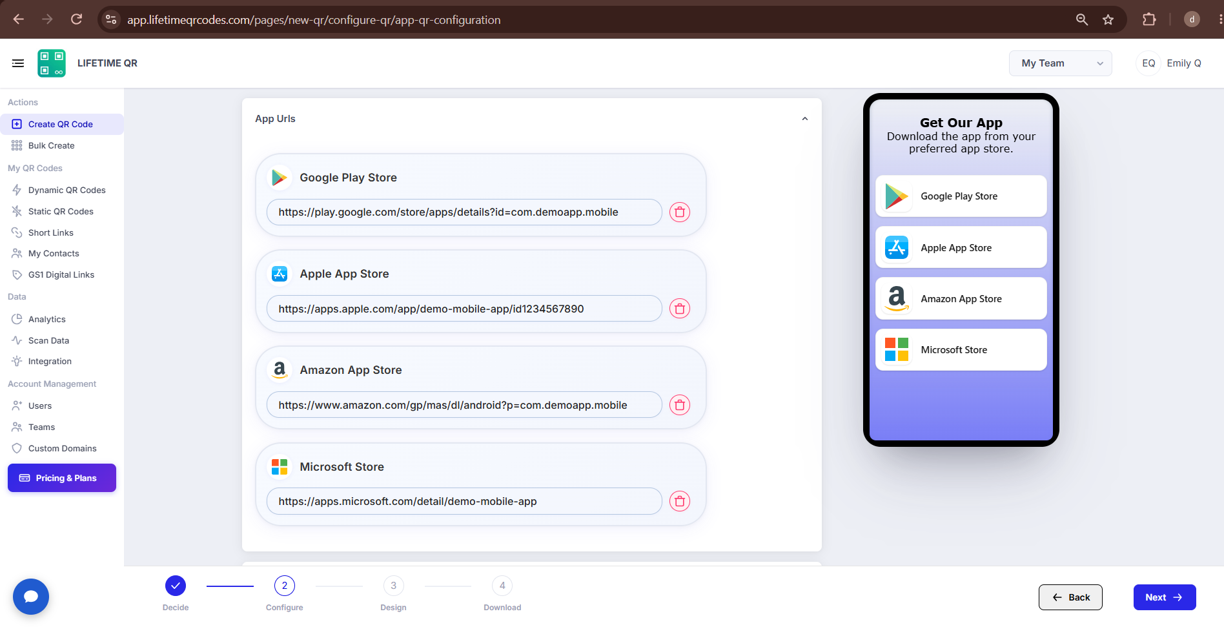Reload the page in browser
The height and width of the screenshot is (627, 1224).
pos(76,19)
